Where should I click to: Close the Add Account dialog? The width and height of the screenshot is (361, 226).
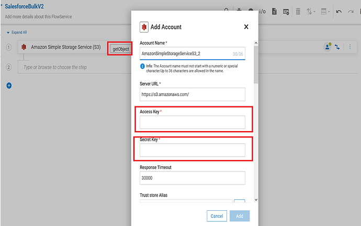pyautogui.click(x=246, y=27)
